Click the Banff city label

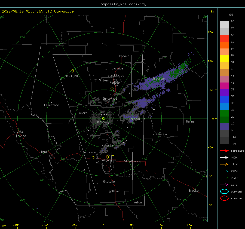pyautogui.click(x=45, y=152)
